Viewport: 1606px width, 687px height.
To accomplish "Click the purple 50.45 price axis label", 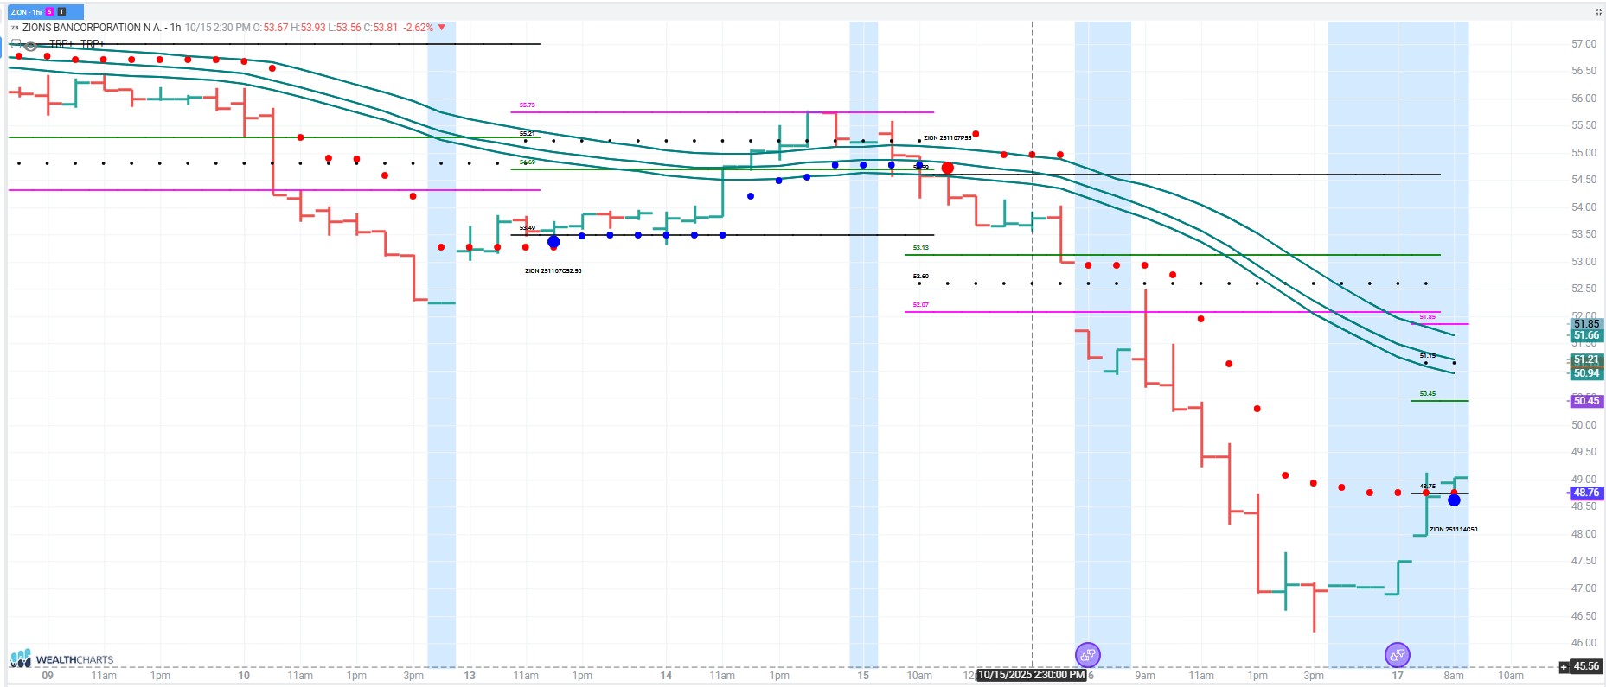I will [1585, 401].
